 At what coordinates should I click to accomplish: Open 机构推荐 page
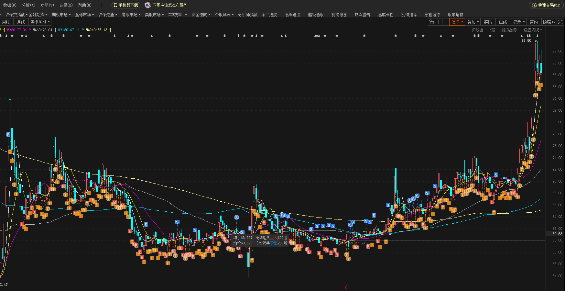click(x=409, y=15)
